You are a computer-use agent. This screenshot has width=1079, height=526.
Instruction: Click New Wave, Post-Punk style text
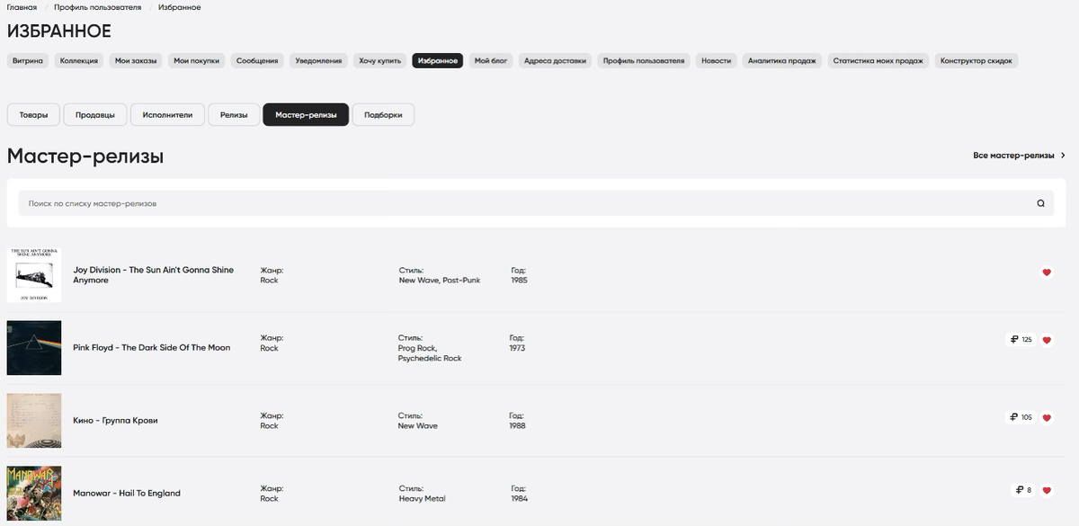click(440, 281)
